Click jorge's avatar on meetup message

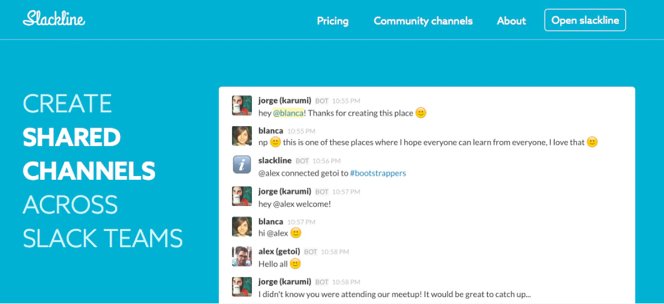click(242, 287)
